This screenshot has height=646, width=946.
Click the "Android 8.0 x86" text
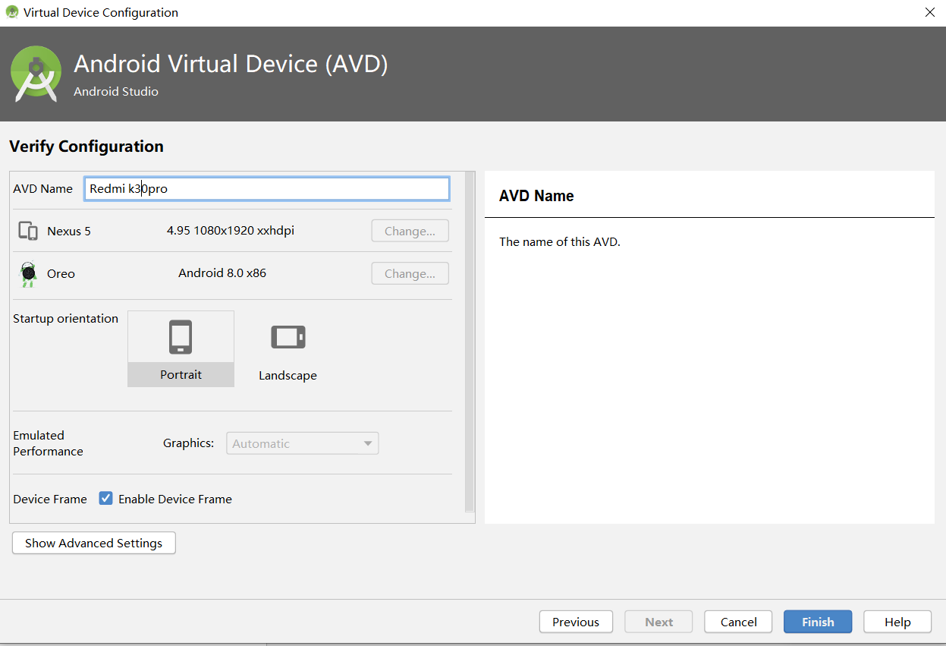(222, 273)
